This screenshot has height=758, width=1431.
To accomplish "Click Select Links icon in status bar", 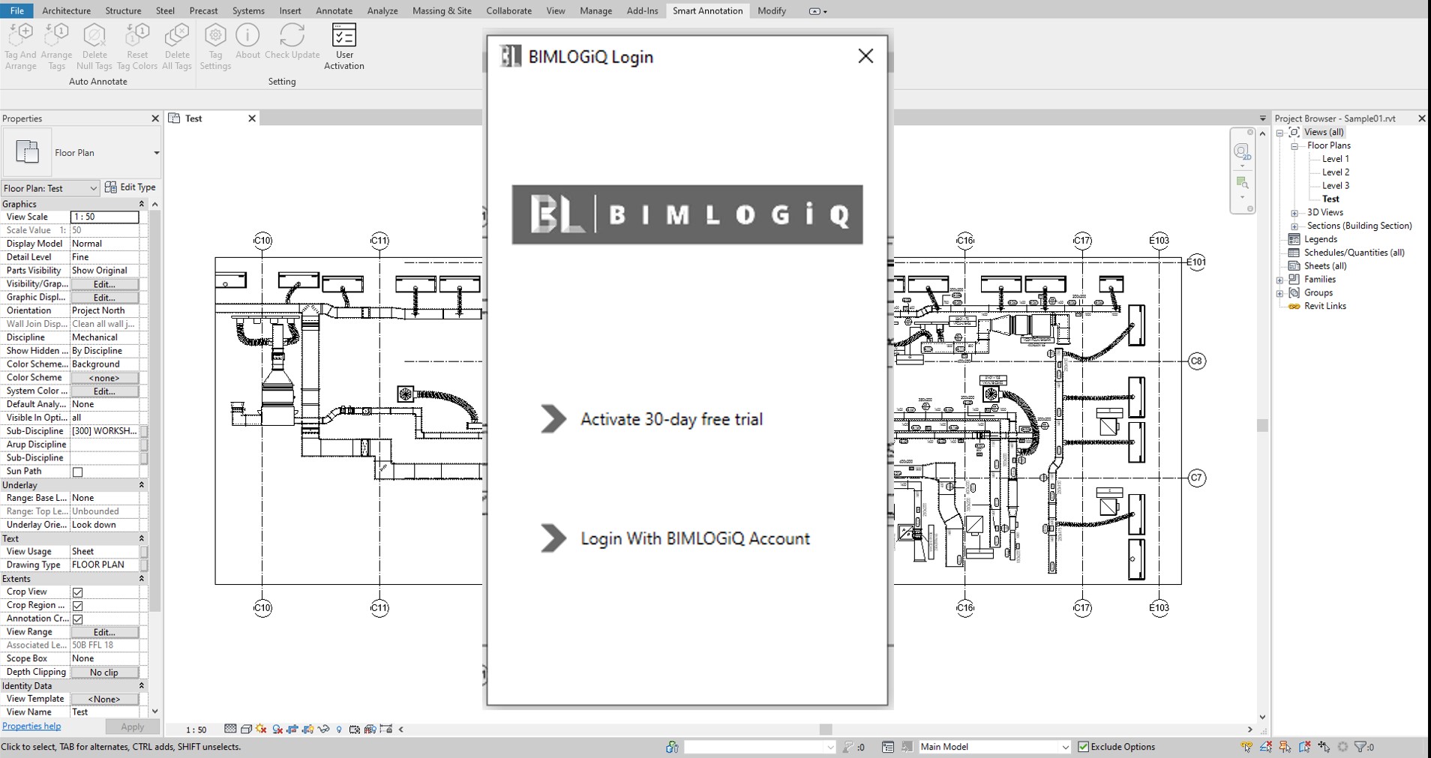I will 1246,747.
